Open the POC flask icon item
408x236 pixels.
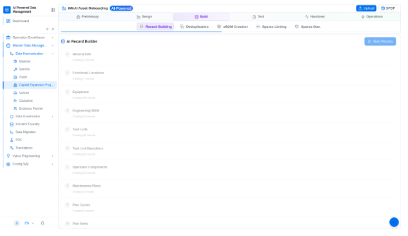[12, 140]
